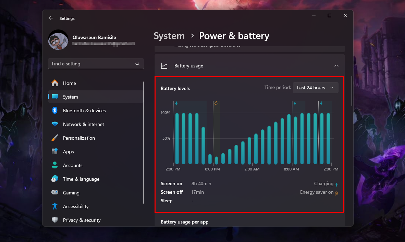405x242 pixels.
Task: Click the 8h 40min screen on value
Action: (201, 184)
